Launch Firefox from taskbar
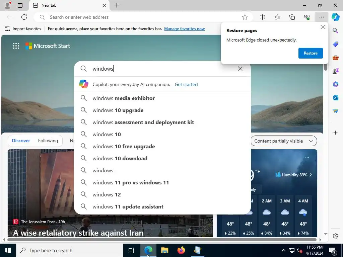Viewport: 343px width, 257px height. 181,250
